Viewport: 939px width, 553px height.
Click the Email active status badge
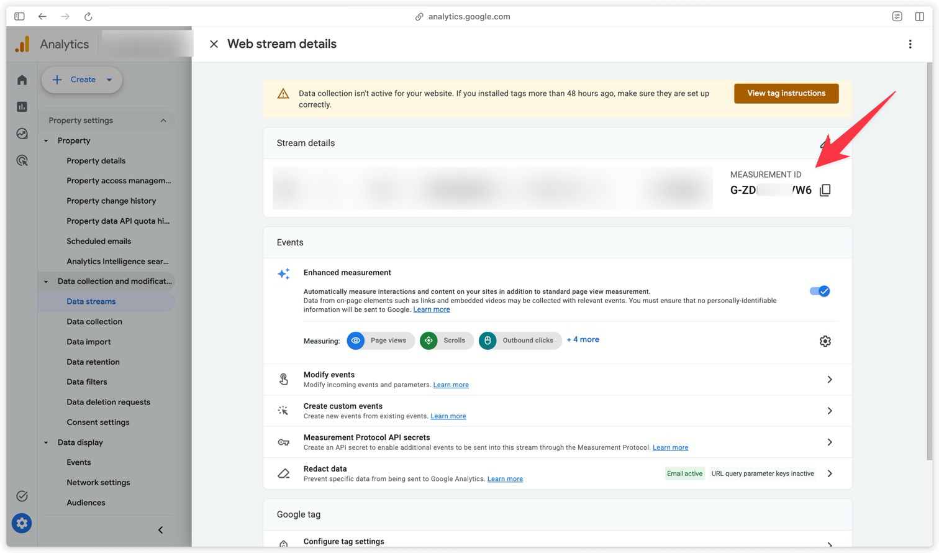tap(684, 473)
